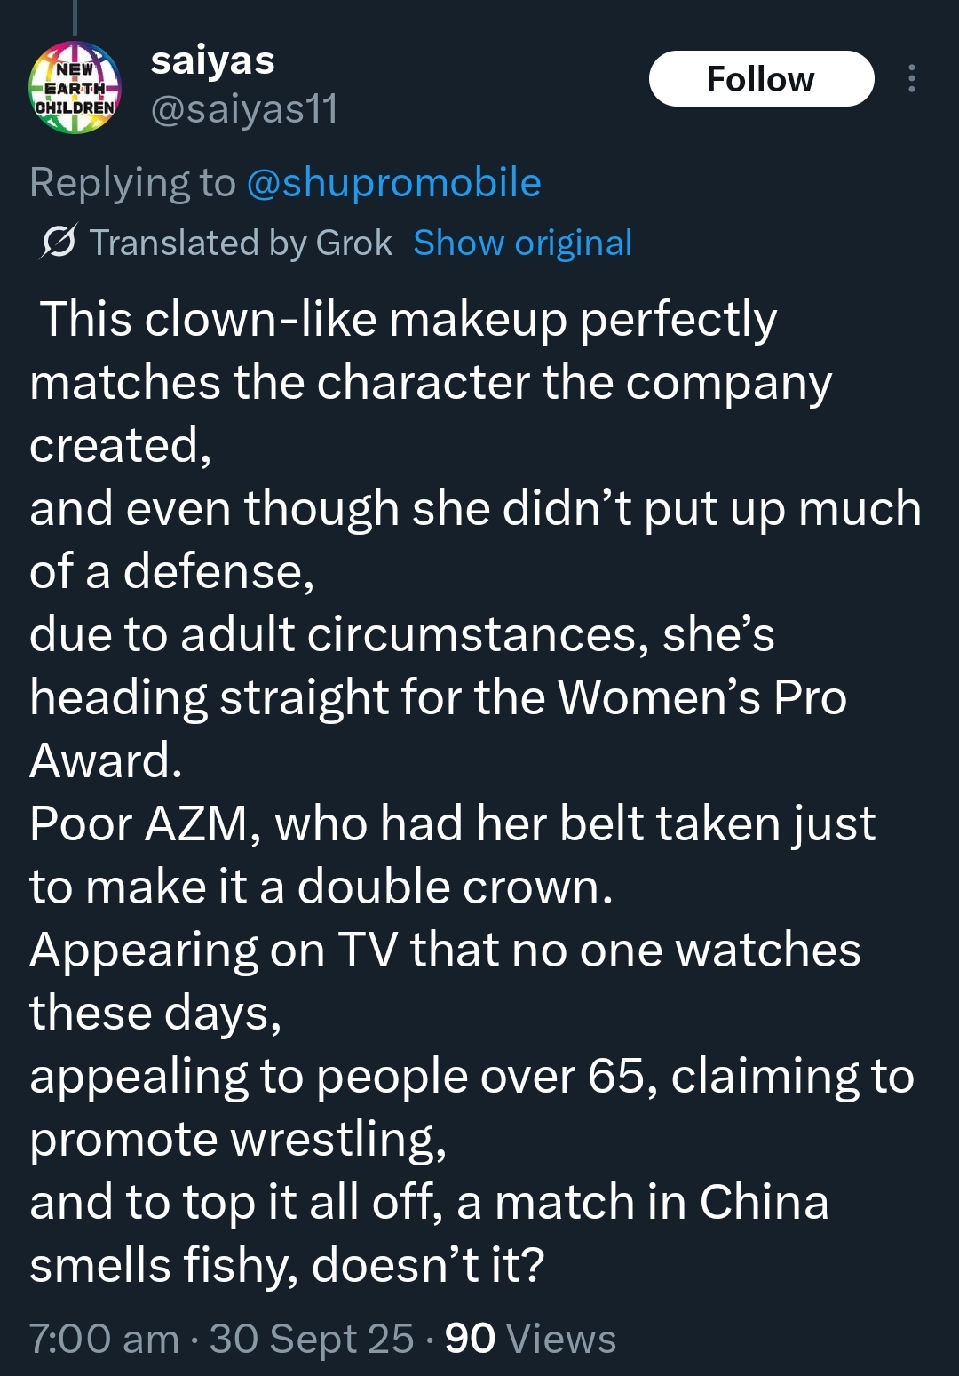
Task: Open the saiyas display name profile
Action: tap(213, 60)
